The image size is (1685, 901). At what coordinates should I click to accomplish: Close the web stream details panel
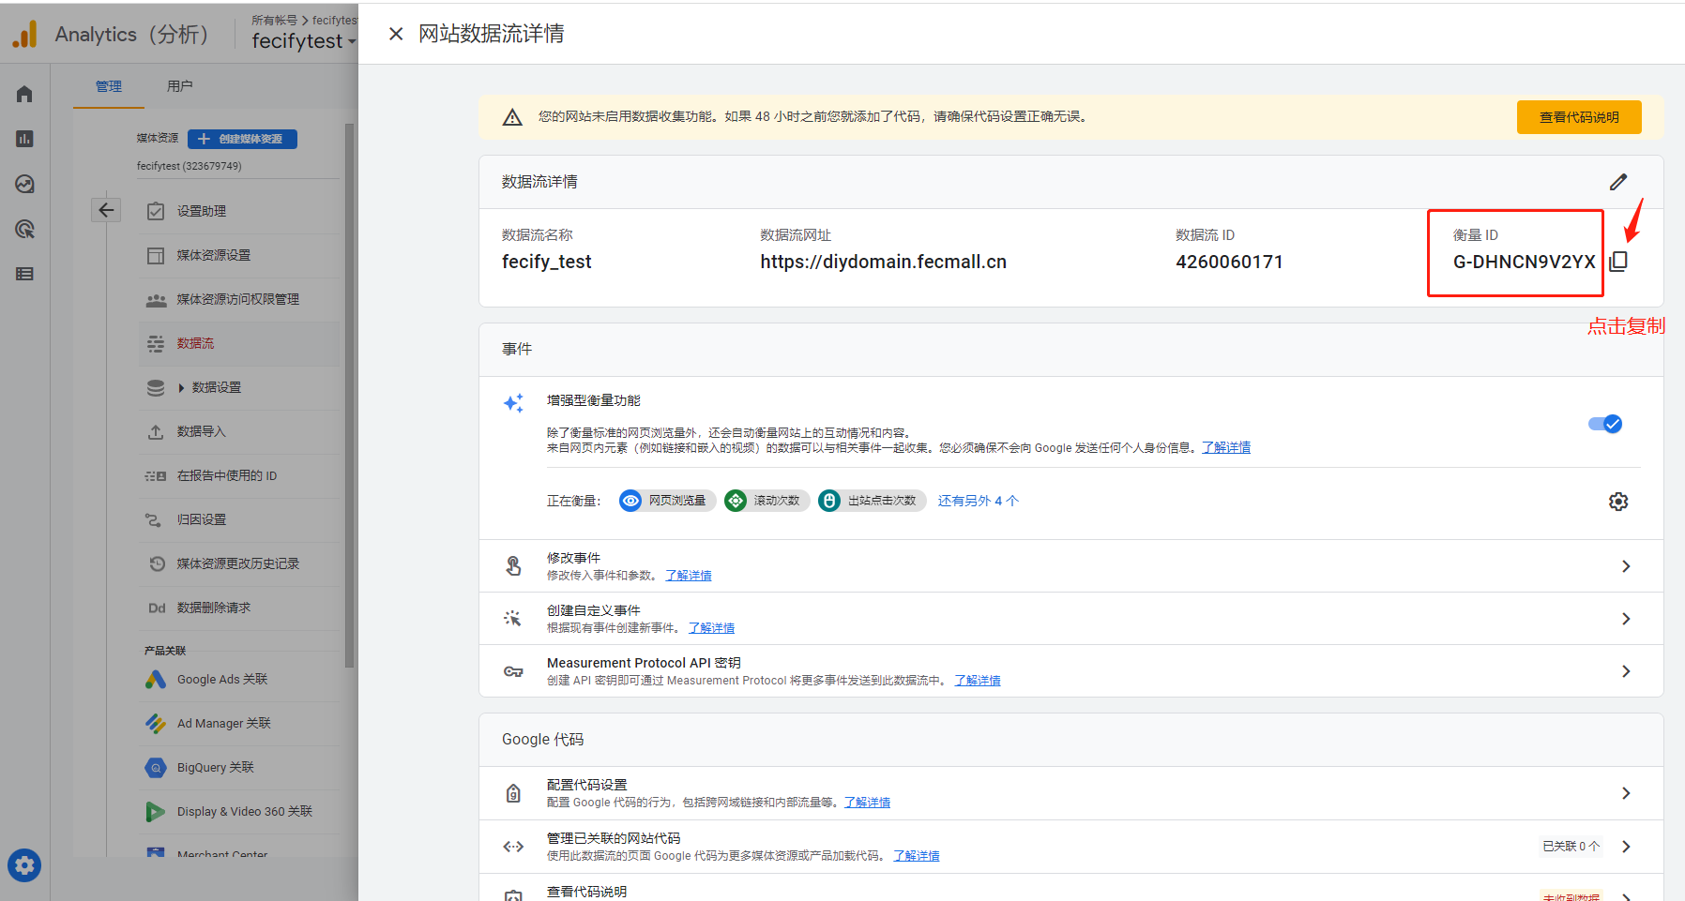point(396,34)
